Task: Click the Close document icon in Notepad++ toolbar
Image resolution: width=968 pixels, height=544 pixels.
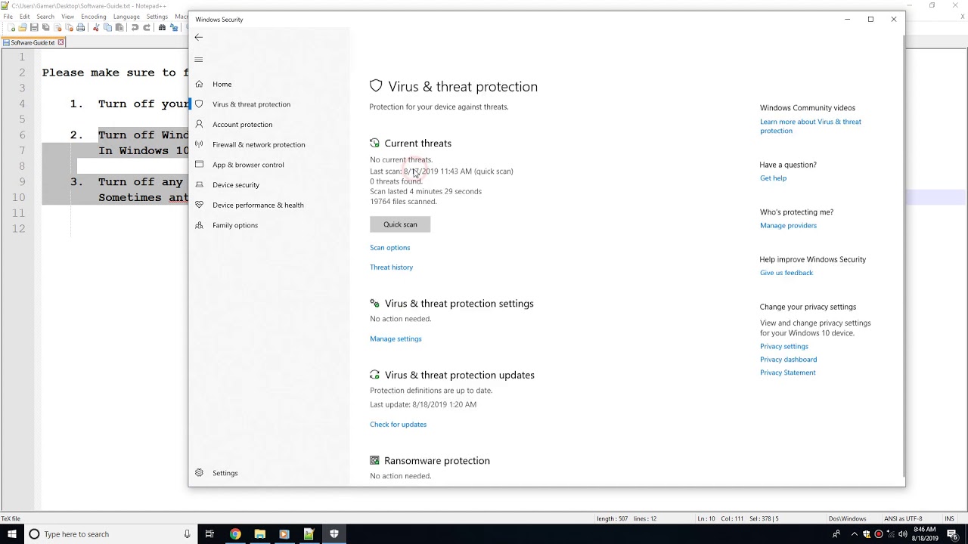Action: tap(57, 28)
